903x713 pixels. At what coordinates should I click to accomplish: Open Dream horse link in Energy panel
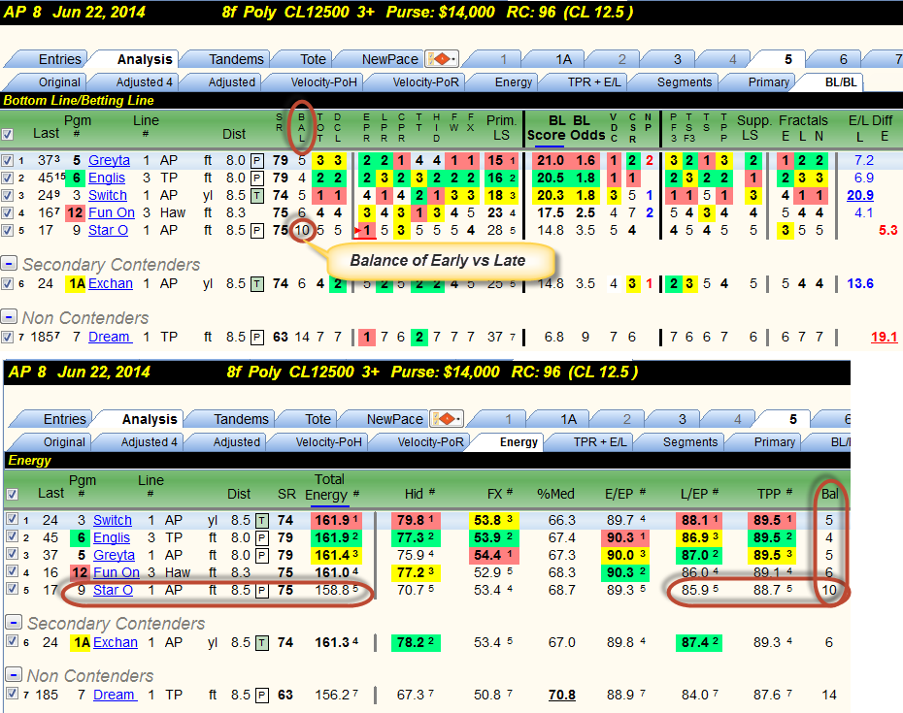115,696
